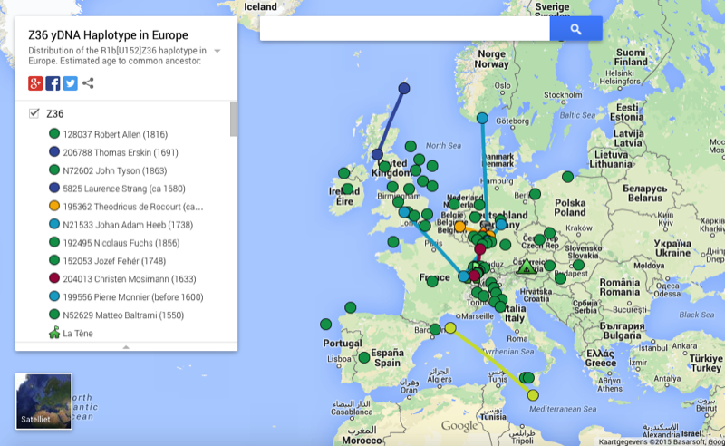Share the map on Twitter

pos(70,83)
